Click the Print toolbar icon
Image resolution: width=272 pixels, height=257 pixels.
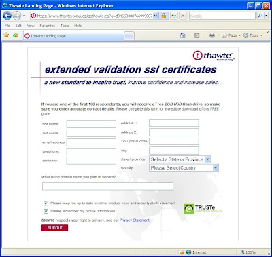click(212, 35)
